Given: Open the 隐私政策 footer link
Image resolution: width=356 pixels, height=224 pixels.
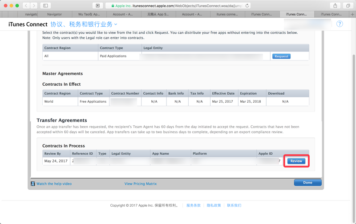Looking at the screenshot, I should click(214, 205).
